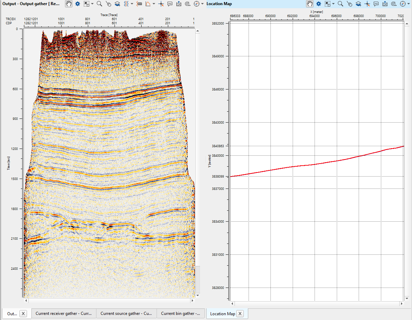This screenshot has height=320, width=412.
Task: Open the Location Map display settings gear
Action: pyautogui.click(x=319, y=4)
